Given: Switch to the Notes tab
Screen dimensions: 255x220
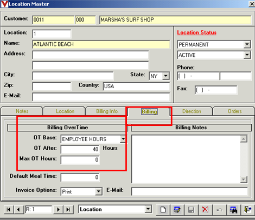Looking at the screenshot, I should [x=22, y=111].
